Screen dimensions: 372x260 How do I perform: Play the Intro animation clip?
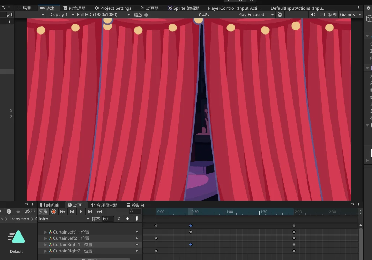pos(81,212)
